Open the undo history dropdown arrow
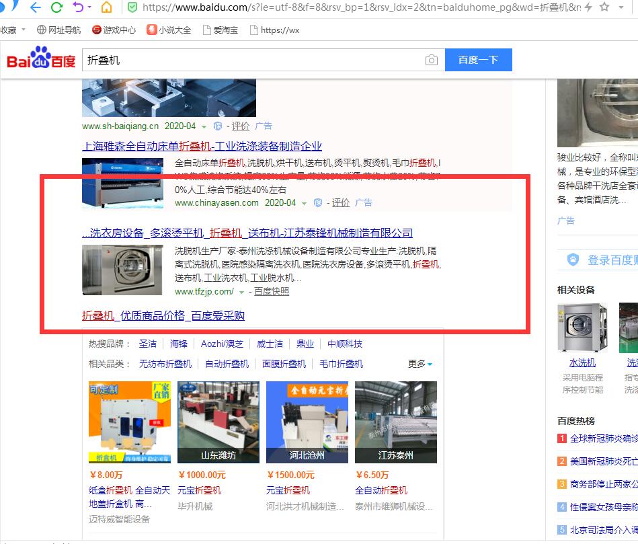This screenshot has height=544, width=638. coord(89,7)
